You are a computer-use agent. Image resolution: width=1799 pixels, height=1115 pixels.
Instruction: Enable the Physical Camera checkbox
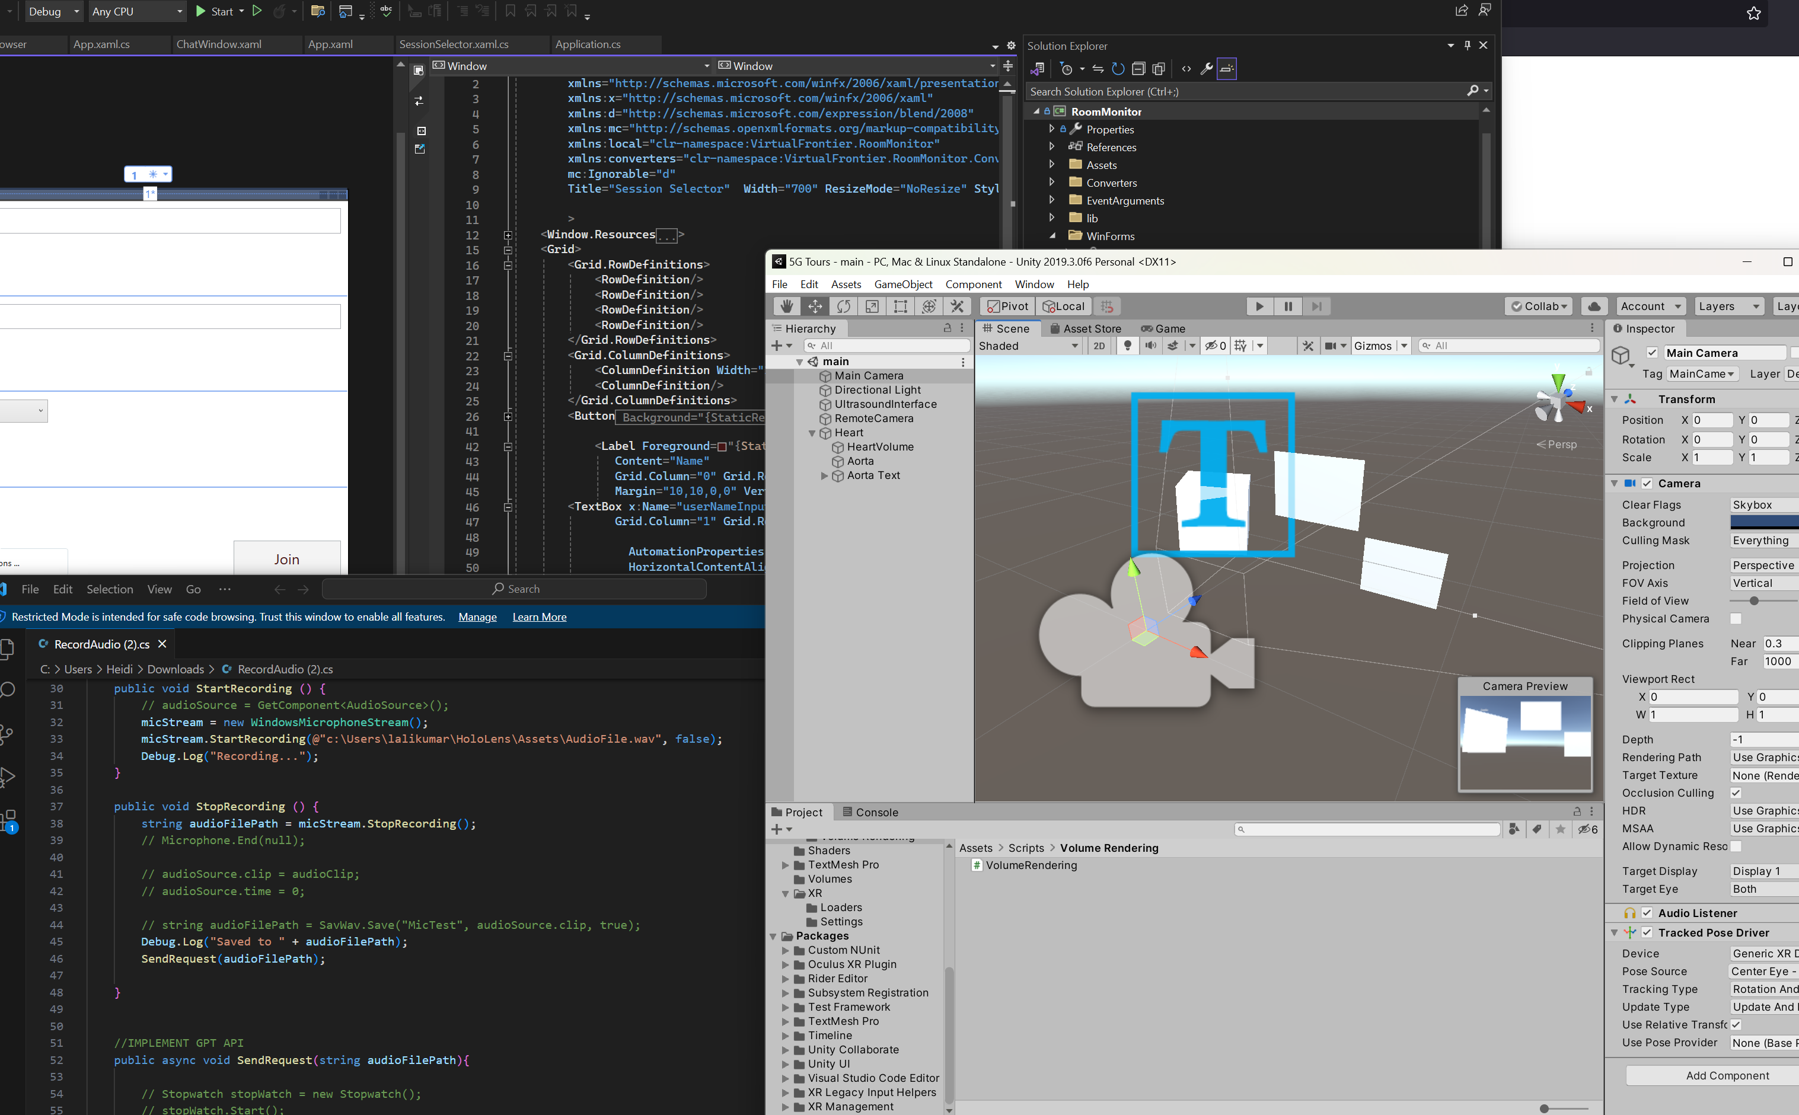click(x=1736, y=619)
